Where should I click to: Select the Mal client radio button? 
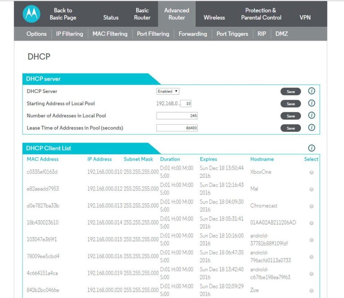tap(311, 189)
